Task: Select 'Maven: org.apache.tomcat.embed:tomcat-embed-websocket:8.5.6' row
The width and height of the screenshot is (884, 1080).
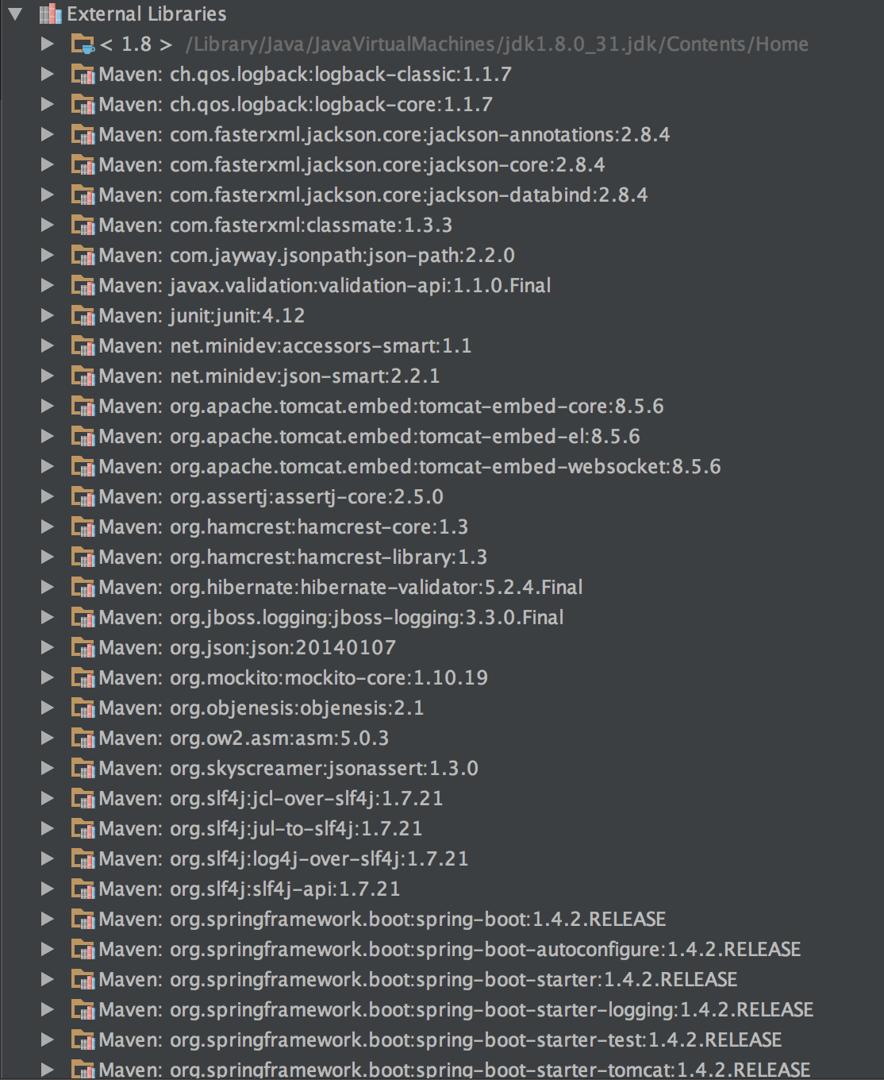Action: pos(409,467)
